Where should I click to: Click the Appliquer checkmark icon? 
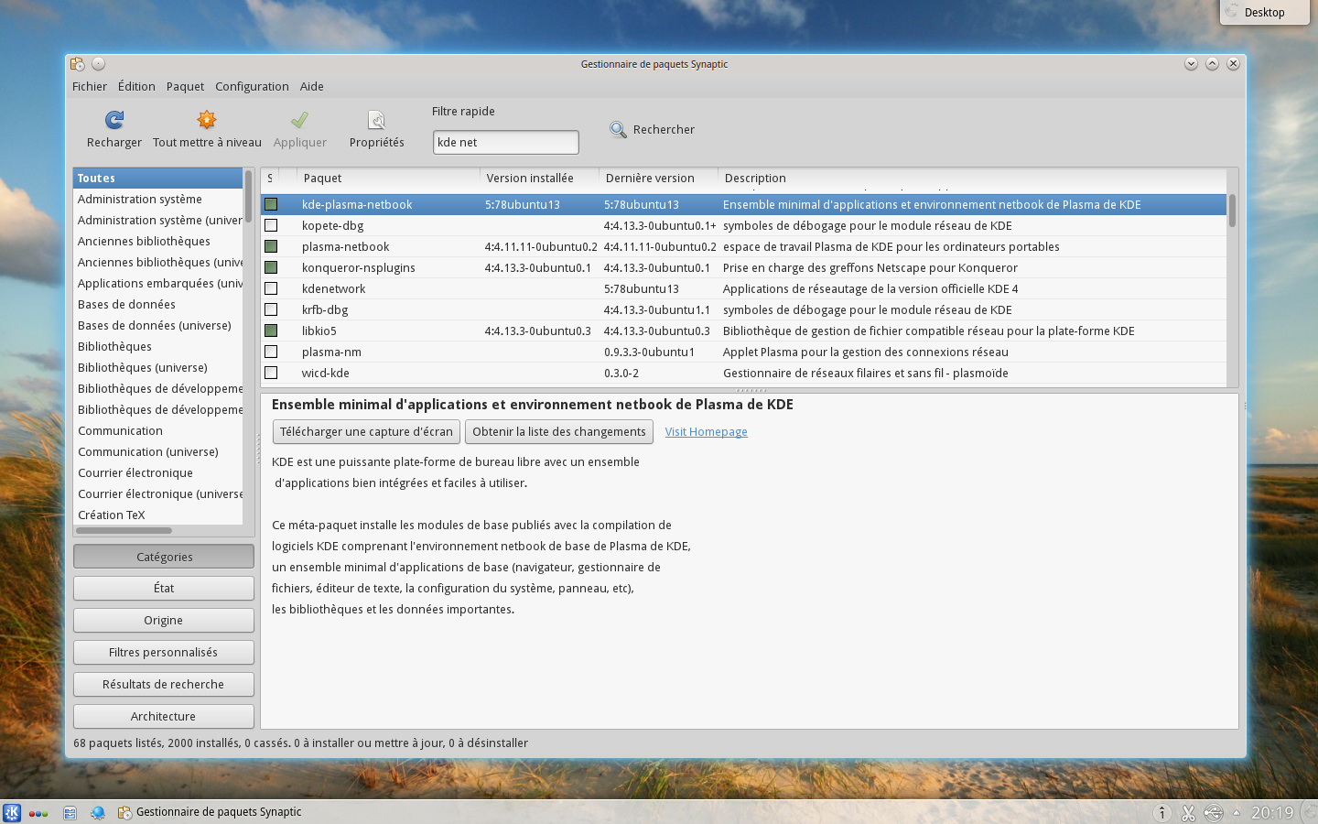tap(299, 120)
